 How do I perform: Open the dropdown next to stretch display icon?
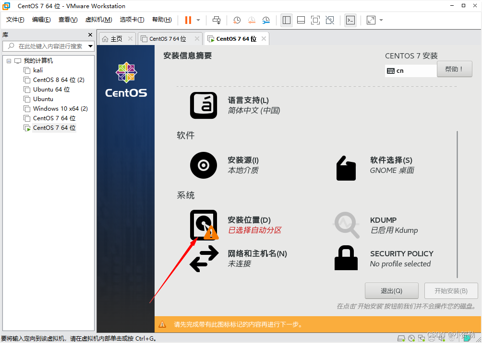pos(381,20)
